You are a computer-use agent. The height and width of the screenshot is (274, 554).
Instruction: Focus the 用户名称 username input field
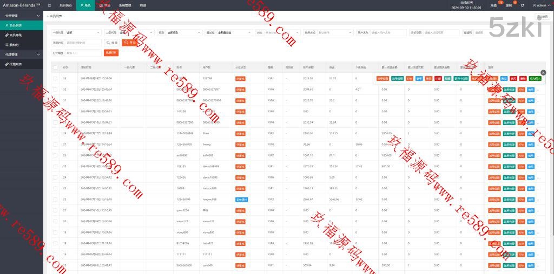(388, 32)
